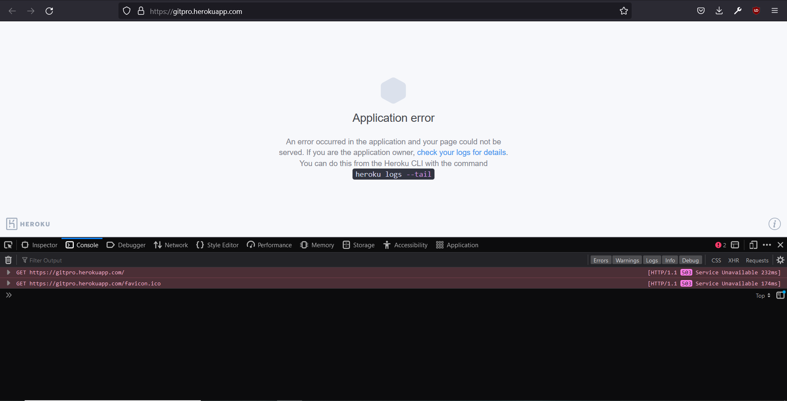Switch to the Accessibility tab

[x=405, y=245]
